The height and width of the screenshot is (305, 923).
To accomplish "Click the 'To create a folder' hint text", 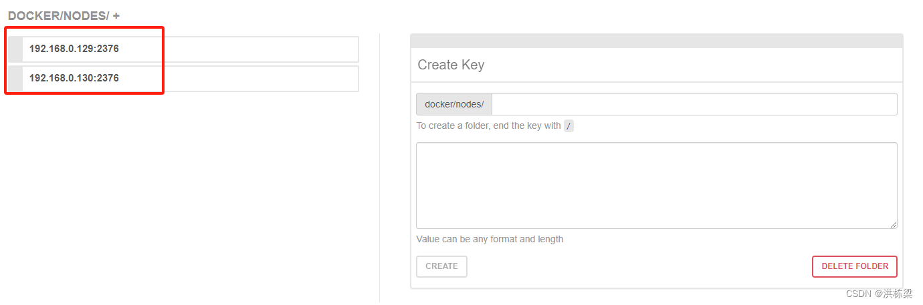I will point(488,125).
